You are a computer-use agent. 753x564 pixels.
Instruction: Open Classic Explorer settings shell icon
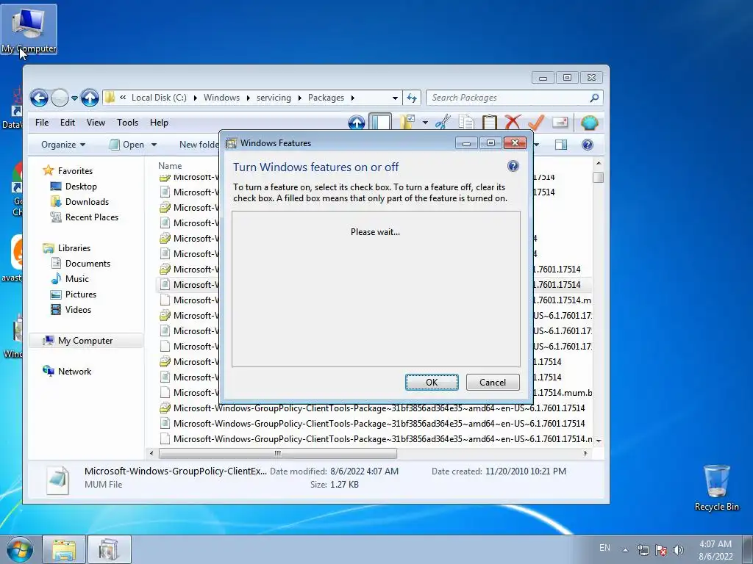pyautogui.click(x=589, y=123)
